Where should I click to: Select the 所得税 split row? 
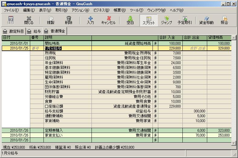tap(67, 53)
